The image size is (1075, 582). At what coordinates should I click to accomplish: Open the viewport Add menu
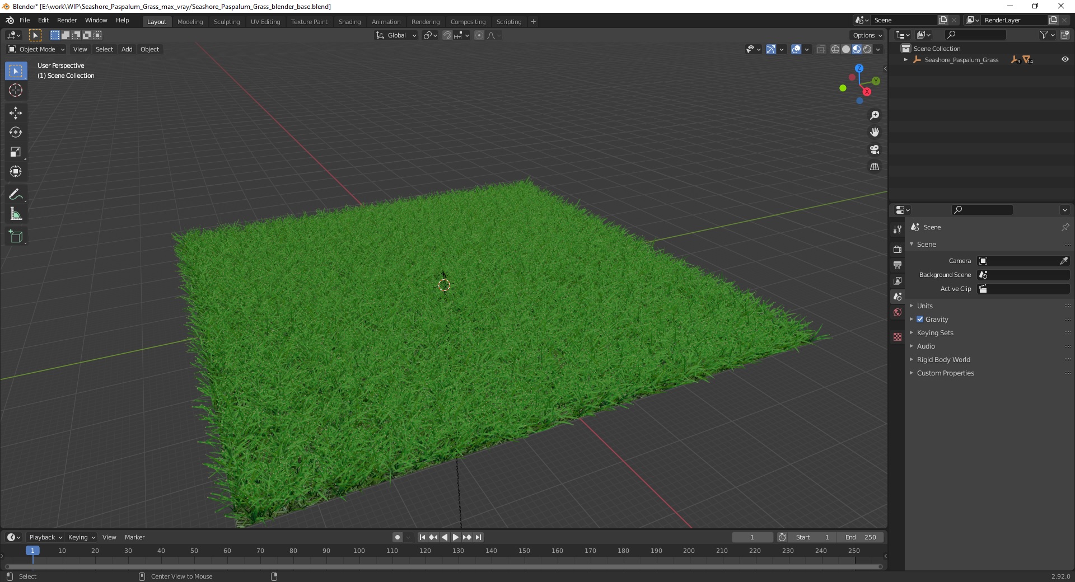[127, 49]
